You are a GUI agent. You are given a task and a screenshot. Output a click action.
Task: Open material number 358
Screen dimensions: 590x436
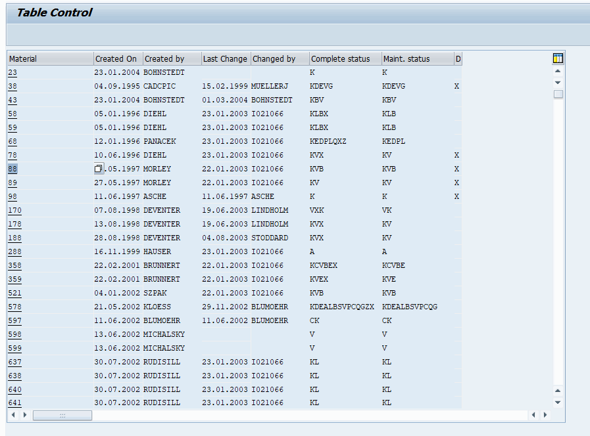pos(14,265)
